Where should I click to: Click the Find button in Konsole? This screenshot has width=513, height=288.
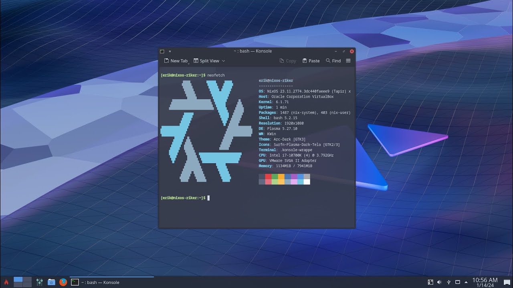(334, 60)
